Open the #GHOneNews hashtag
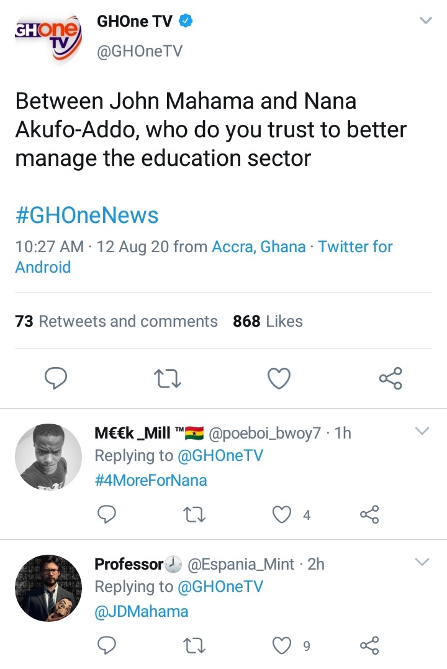 [87, 216]
